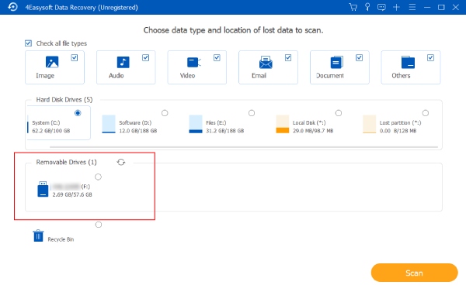Open the shopping cart purchase icon

pyautogui.click(x=353, y=7)
